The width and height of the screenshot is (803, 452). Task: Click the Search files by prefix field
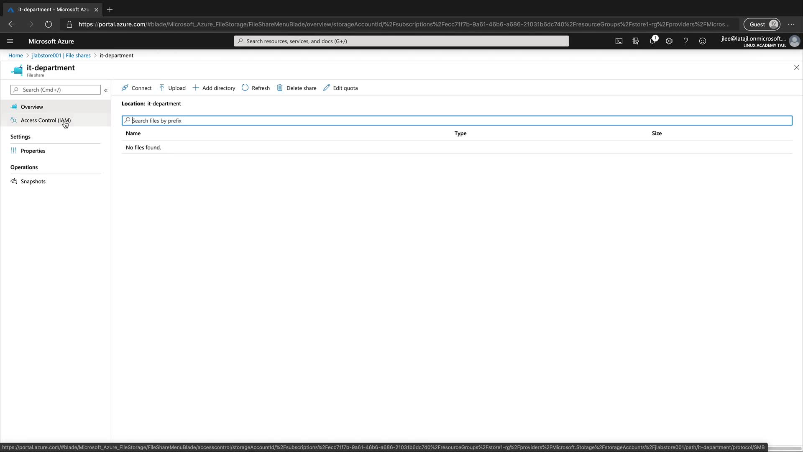point(457,121)
